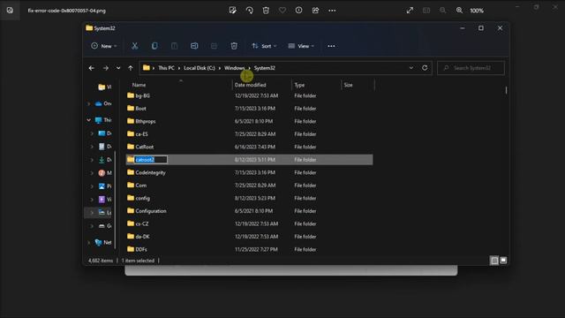The width and height of the screenshot is (565, 318).
Task: Switch to large thumbnails view in status bar
Action: pyautogui.click(x=503, y=261)
